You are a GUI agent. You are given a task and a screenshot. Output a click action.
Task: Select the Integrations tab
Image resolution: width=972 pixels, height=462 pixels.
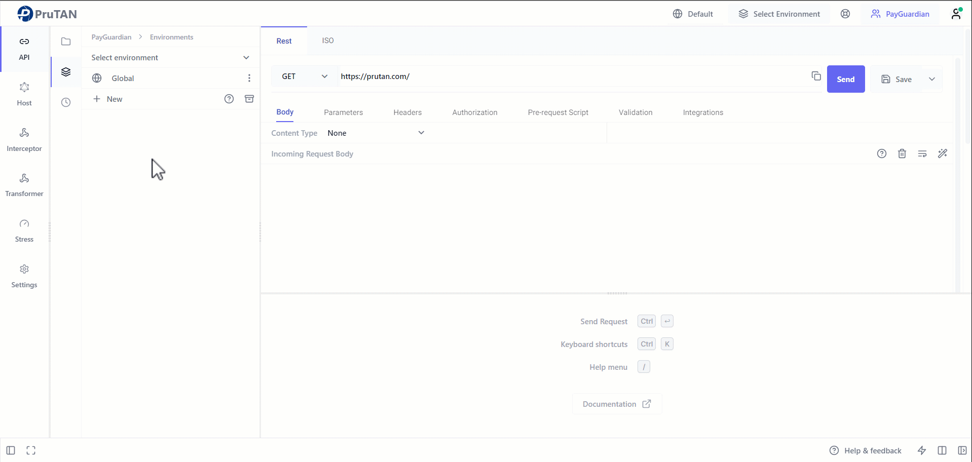point(703,112)
